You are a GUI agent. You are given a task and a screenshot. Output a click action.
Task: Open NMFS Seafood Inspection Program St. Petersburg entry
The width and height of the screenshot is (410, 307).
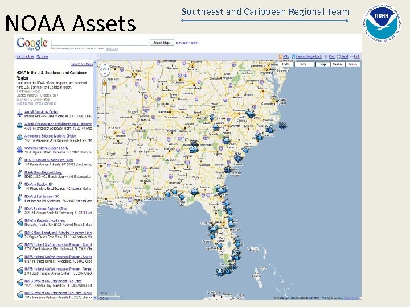(x=58, y=256)
